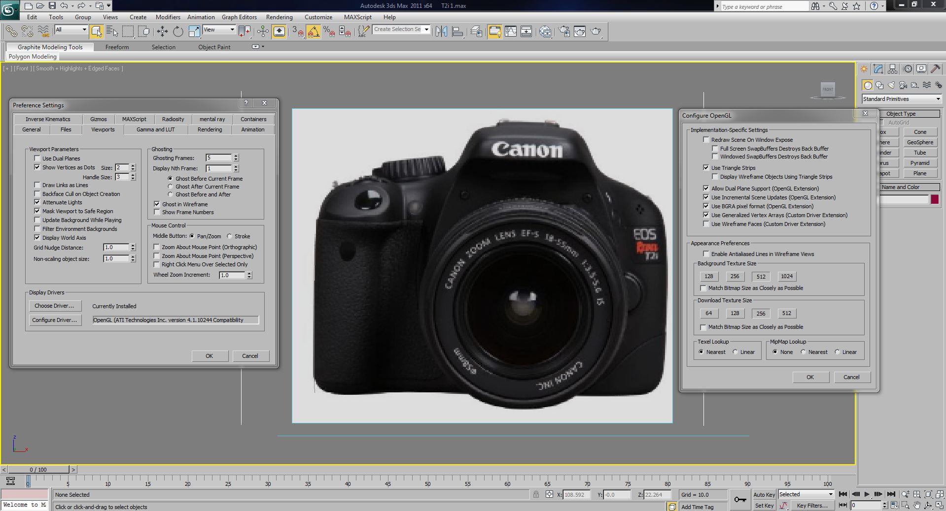
Task: Jump to end of animation
Action: click(891, 494)
